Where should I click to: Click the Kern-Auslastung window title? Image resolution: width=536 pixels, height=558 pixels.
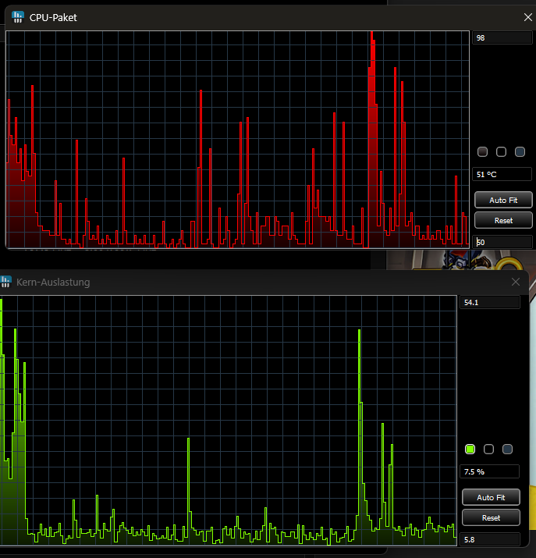[x=53, y=283]
